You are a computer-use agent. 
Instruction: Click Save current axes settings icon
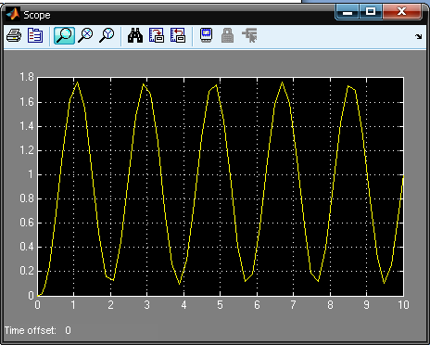point(157,35)
